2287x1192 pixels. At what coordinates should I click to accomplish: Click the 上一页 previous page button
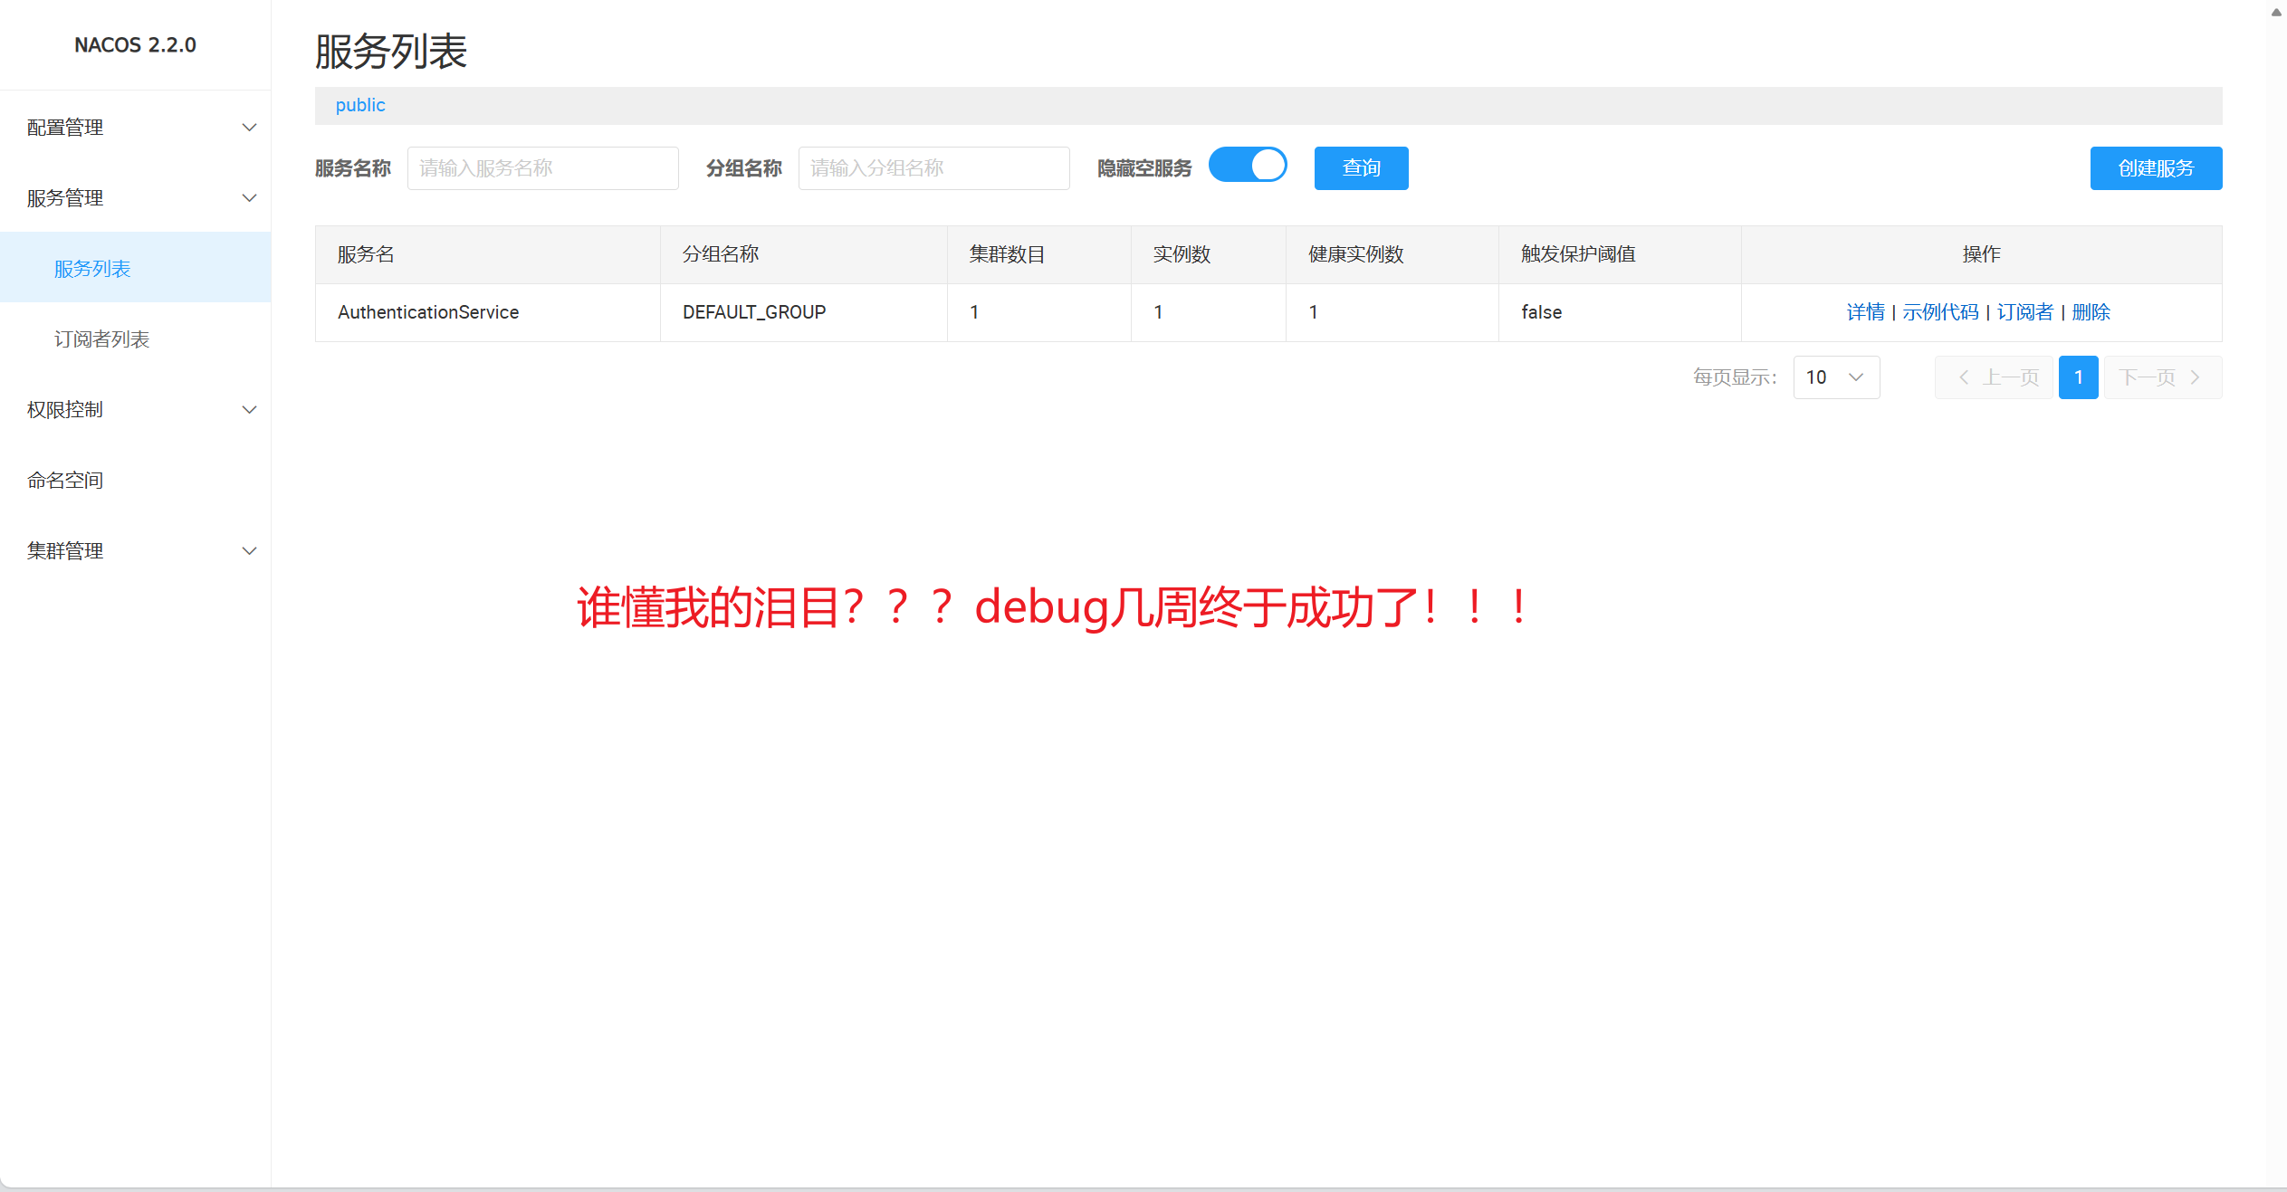[1994, 377]
